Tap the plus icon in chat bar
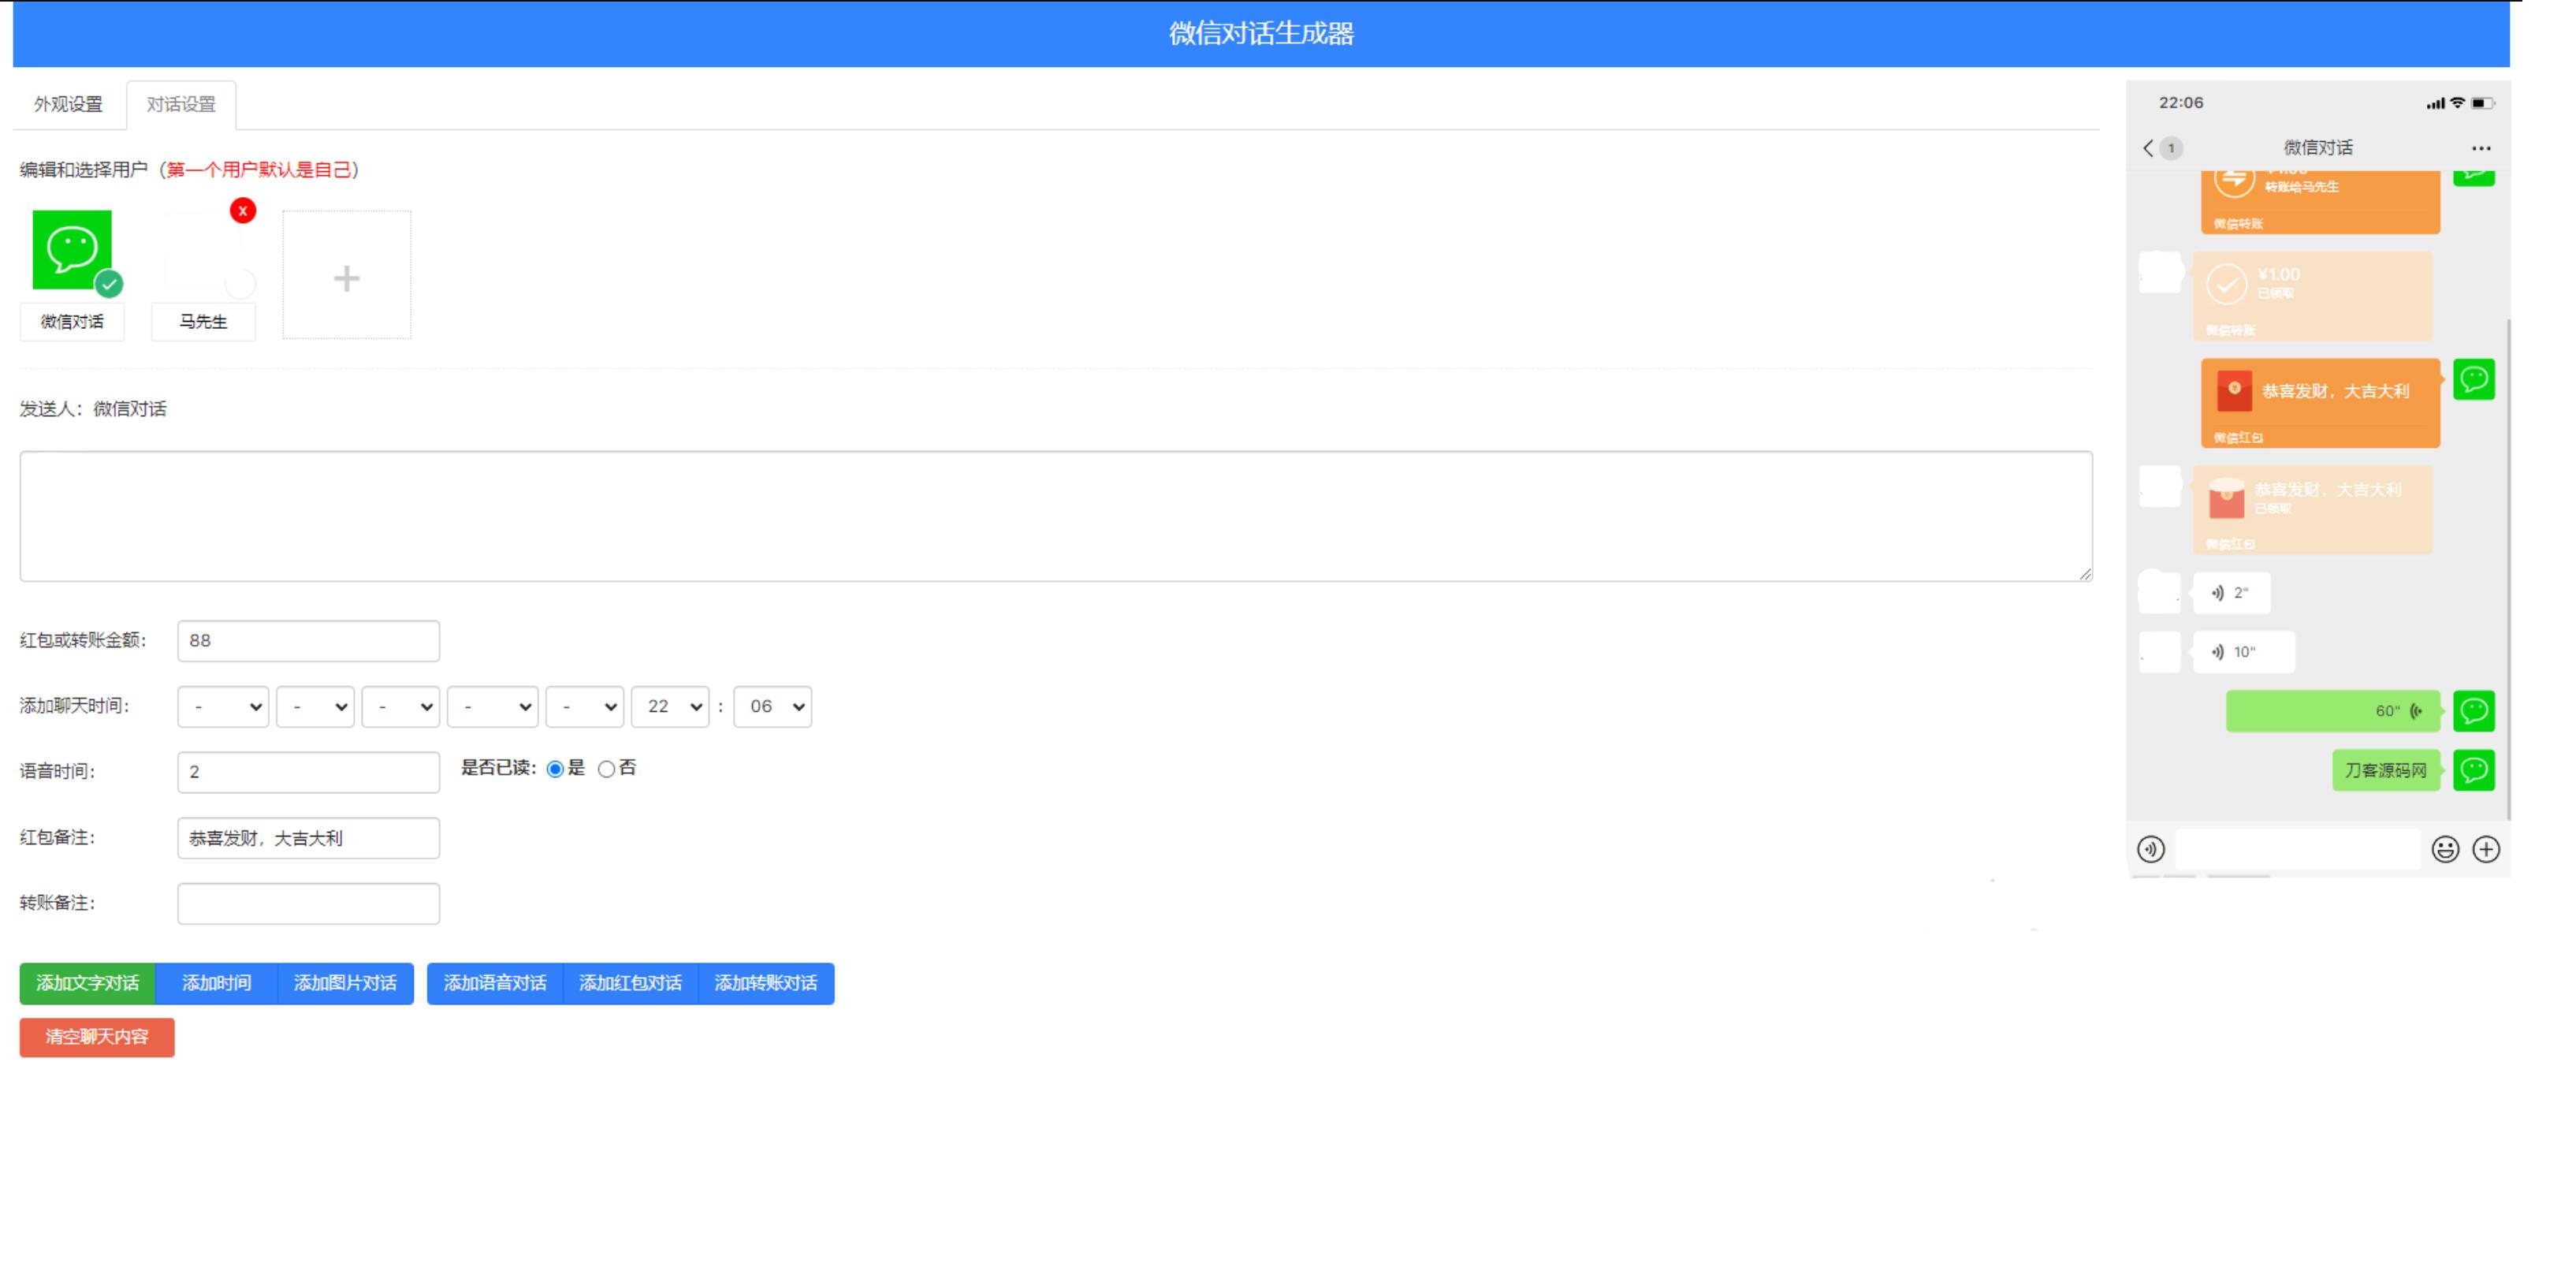2576x1282 pixels. pyautogui.click(x=2486, y=849)
